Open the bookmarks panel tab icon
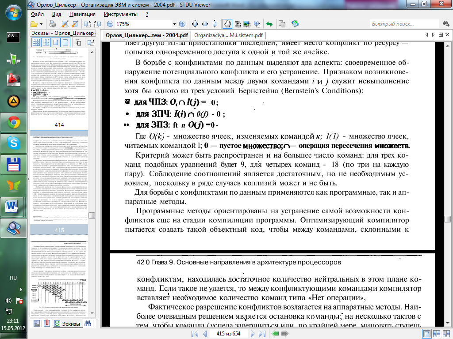The height and width of the screenshot is (339, 453). pos(46,324)
